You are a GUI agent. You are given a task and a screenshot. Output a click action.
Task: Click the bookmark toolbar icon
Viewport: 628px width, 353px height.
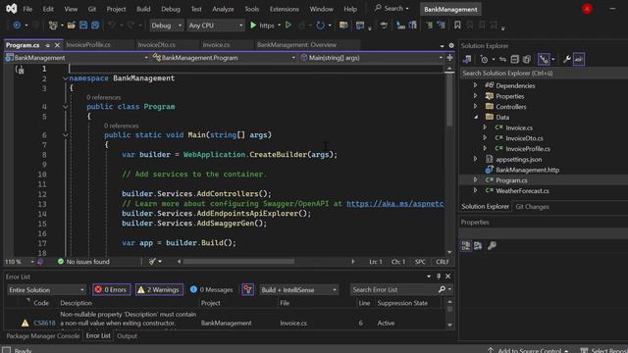click(x=457, y=25)
